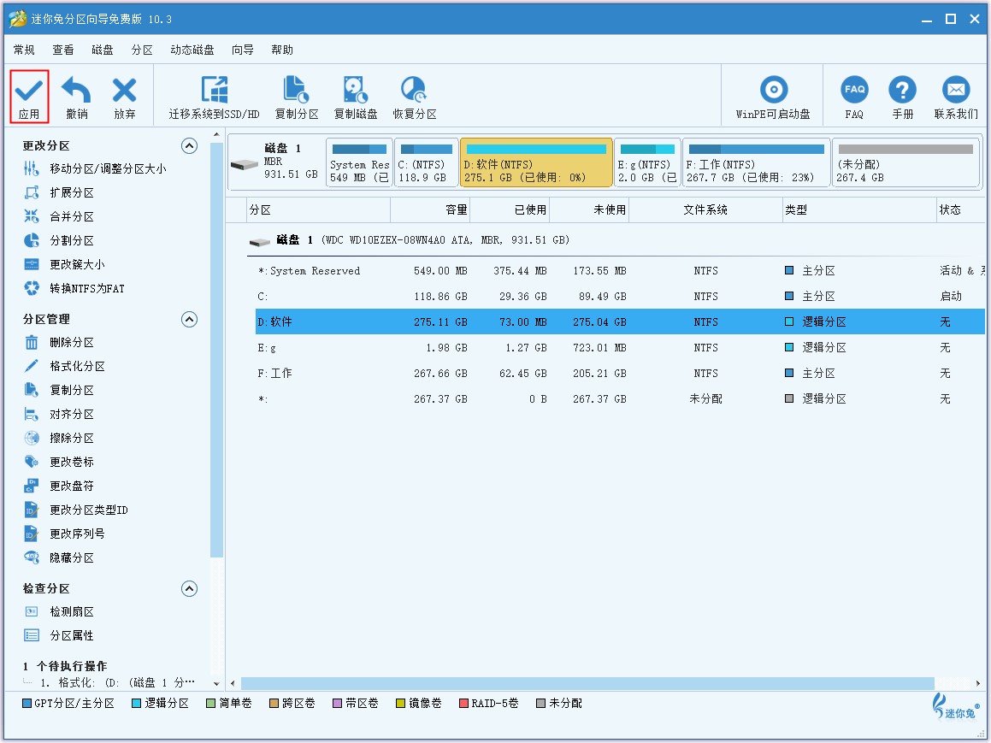Click the 撤销 undo arrow icon
This screenshot has width=991, height=743.
click(x=76, y=90)
